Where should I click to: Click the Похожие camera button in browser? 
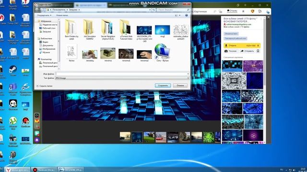tap(231, 51)
